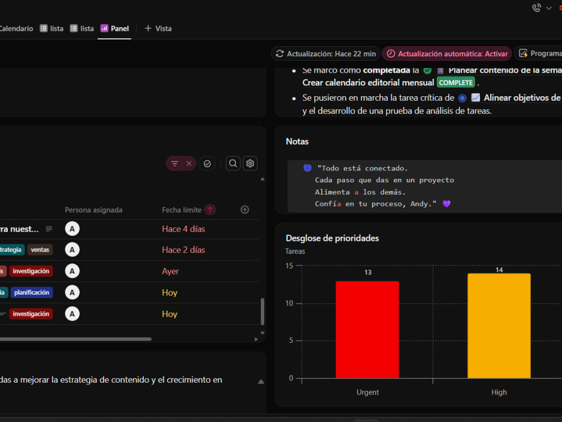
Task: Open description icon on 'ra nuest...' task
Action: (x=49, y=229)
